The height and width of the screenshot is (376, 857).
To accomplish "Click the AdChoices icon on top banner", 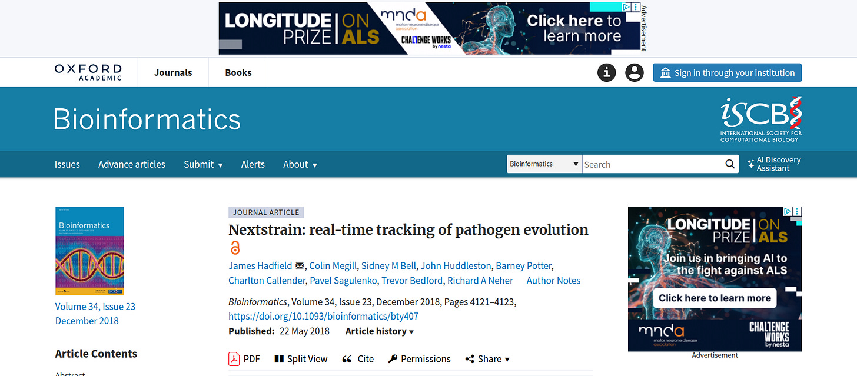I will tap(627, 7).
